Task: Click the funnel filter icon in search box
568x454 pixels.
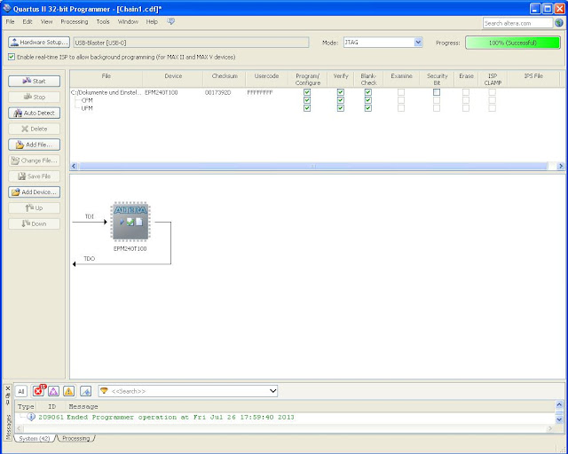Action: [x=104, y=391]
